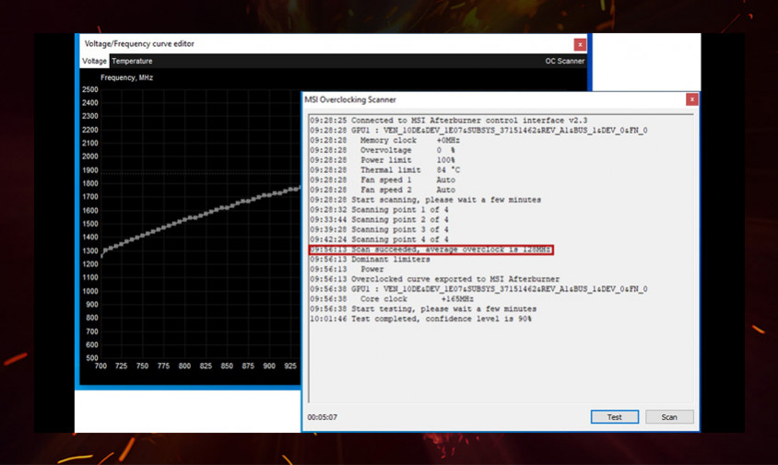The height and width of the screenshot is (465, 778).
Task: Select the highlighted 'Scan succeeded' log line
Action: (x=430, y=250)
